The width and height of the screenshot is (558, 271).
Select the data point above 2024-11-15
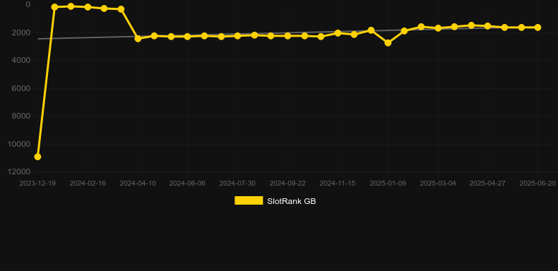pyautogui.click(x=338, y=33)
